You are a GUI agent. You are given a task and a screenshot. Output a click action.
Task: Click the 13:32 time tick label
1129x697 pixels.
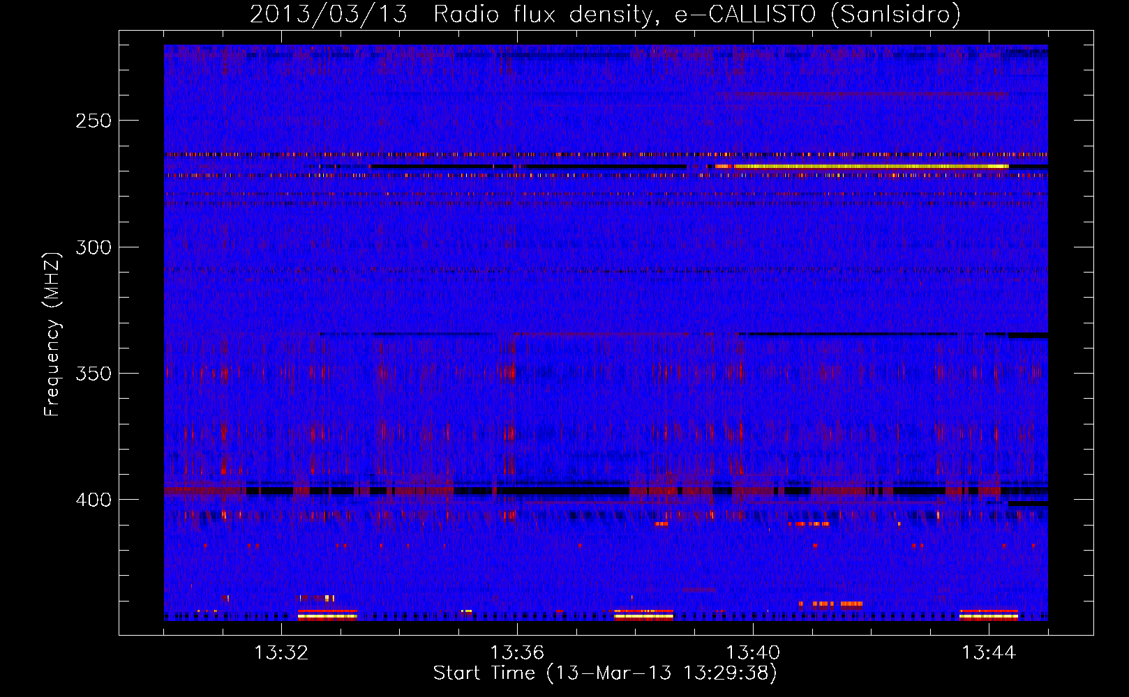pyautogui.click(x=281, y=653)
